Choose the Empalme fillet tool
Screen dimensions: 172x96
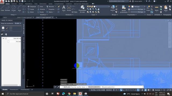click(51, 9)
